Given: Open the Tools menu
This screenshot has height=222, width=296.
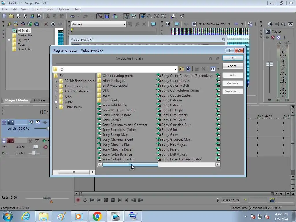Looking at the screenshot, I should click(x=49, y=9).
